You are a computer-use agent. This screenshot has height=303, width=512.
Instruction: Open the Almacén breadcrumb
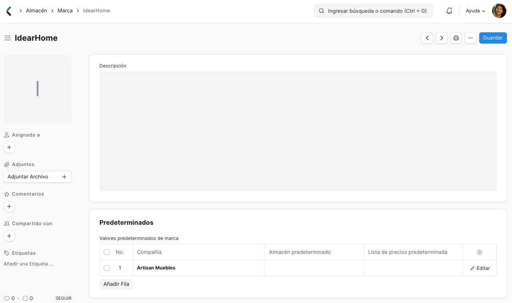pyautogui.click(x=36, y=11)
